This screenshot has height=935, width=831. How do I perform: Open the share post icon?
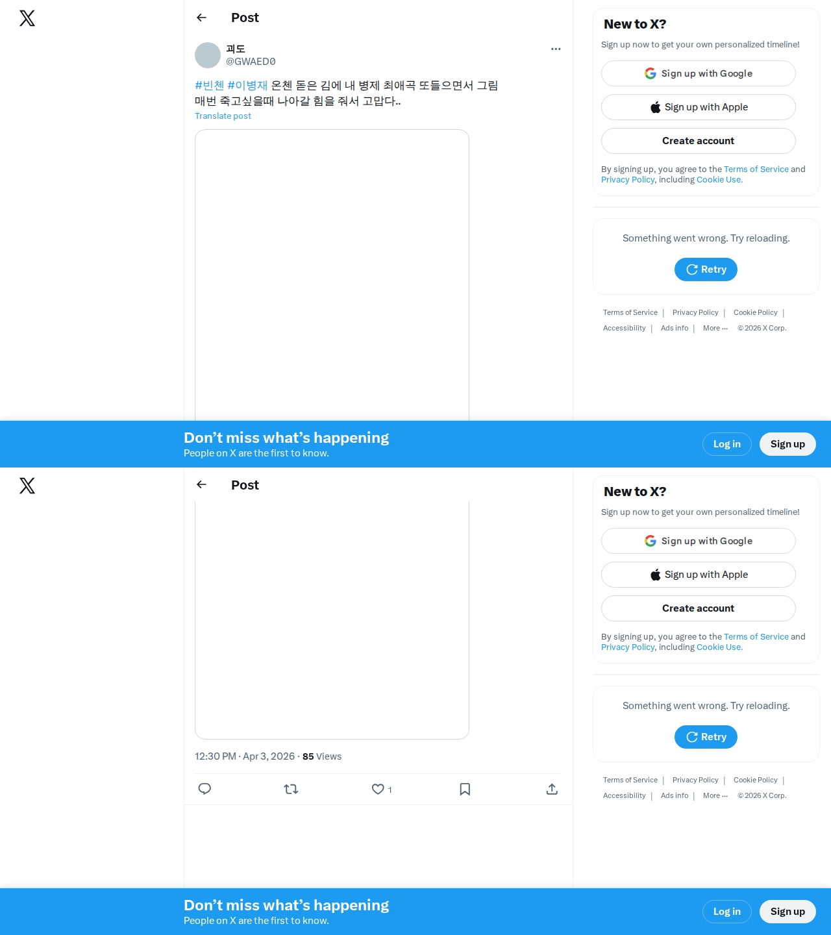click(552, 789)
